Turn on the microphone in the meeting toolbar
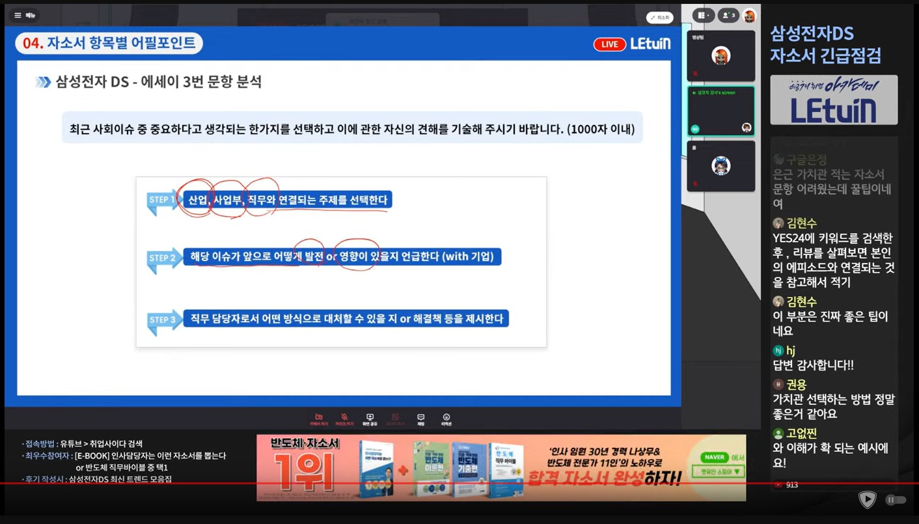 [x=344, y=419]
